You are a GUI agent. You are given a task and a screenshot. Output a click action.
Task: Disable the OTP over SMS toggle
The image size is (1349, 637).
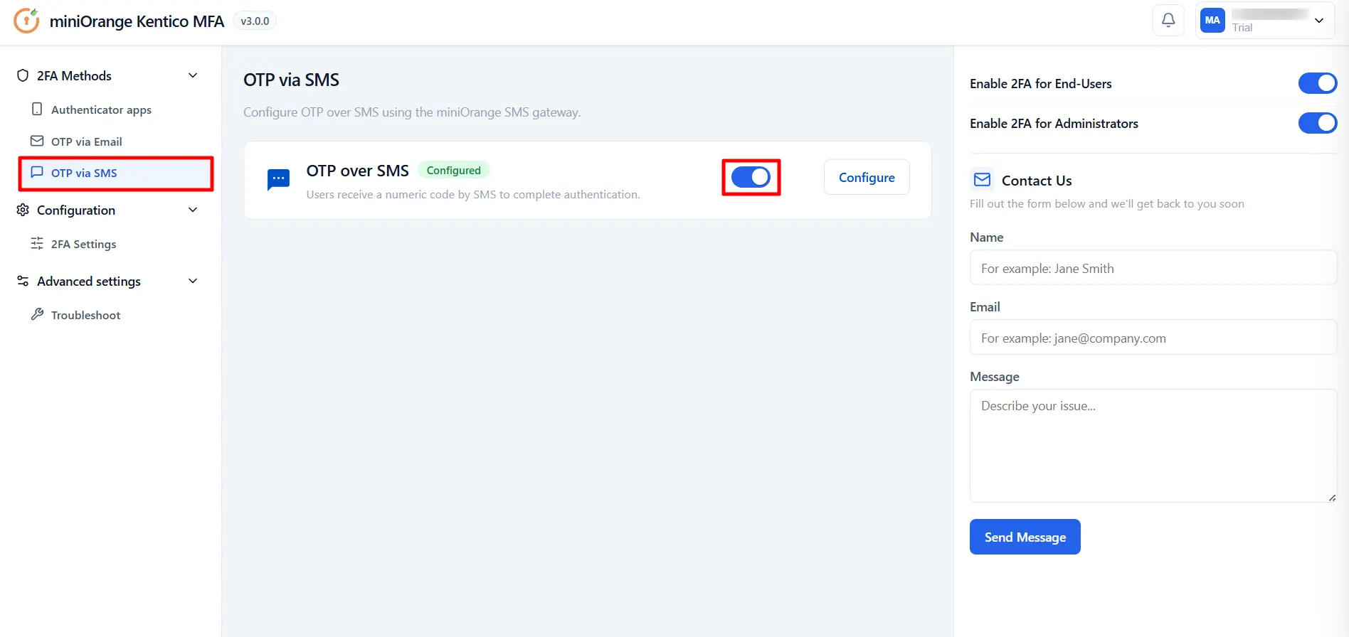[751, 177]
